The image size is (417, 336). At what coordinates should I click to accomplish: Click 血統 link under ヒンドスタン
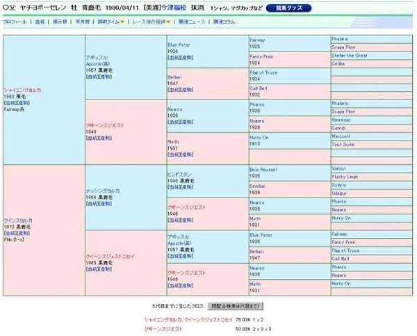174,187
